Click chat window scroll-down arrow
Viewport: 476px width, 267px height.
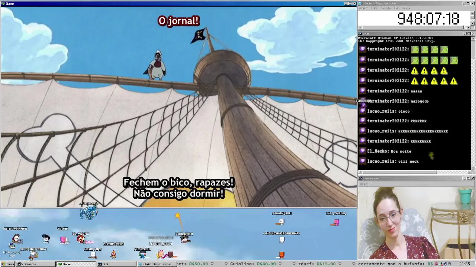pos(473,168)
